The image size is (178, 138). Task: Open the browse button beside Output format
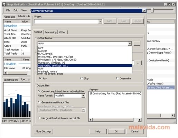pyautogui.click(x=137, y=44)
